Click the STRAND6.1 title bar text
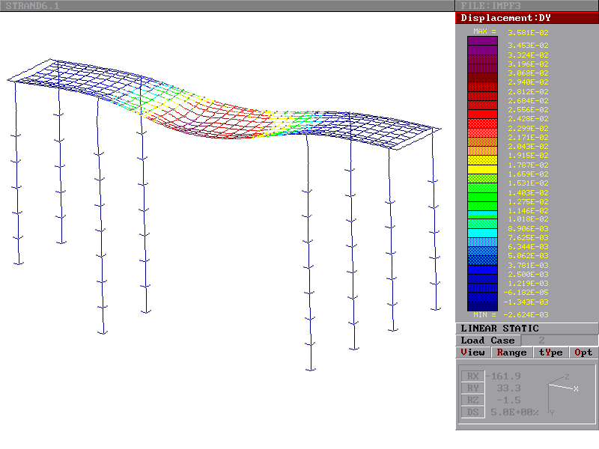The image size is (599, 449). [x=31, y=6]
